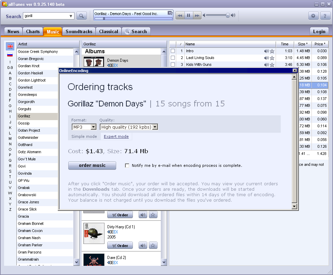Preview Last Living Souls speaker icon
Screen dimensions: 333x275
[x=266, y=58]
